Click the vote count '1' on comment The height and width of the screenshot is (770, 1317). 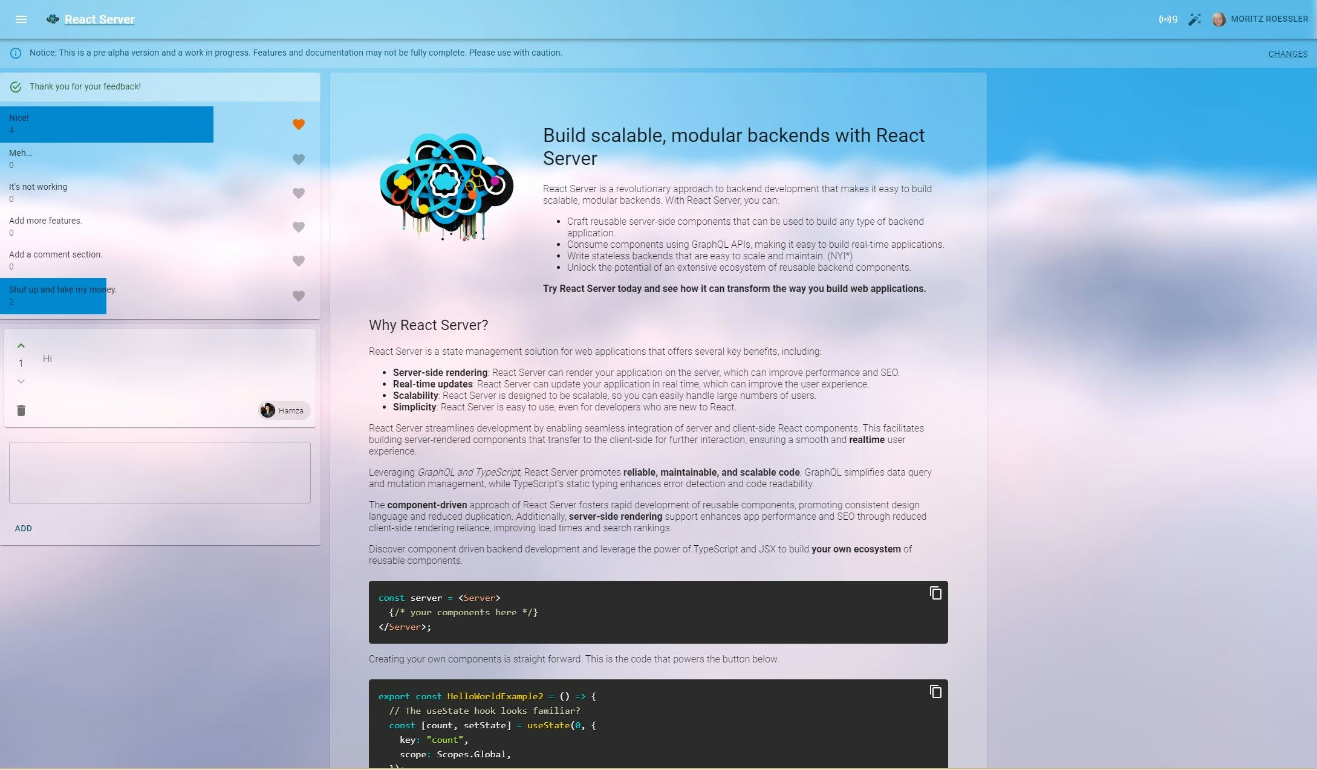(21, 363)
